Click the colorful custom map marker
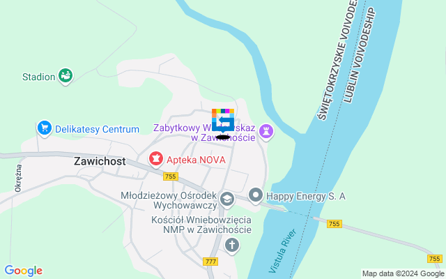The width and height of the screenshot is (446, 279). point(223,121)
